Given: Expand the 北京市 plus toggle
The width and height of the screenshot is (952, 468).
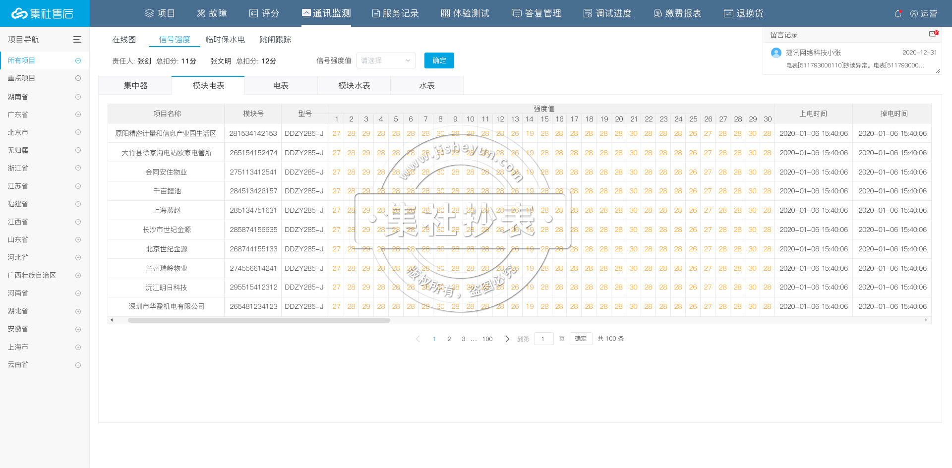Looking at the screenshot, I should tap(78, 132).
